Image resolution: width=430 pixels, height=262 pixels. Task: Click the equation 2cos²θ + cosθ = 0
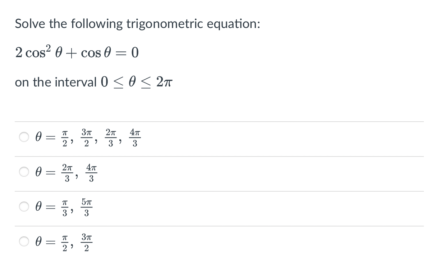coord(77,52)
